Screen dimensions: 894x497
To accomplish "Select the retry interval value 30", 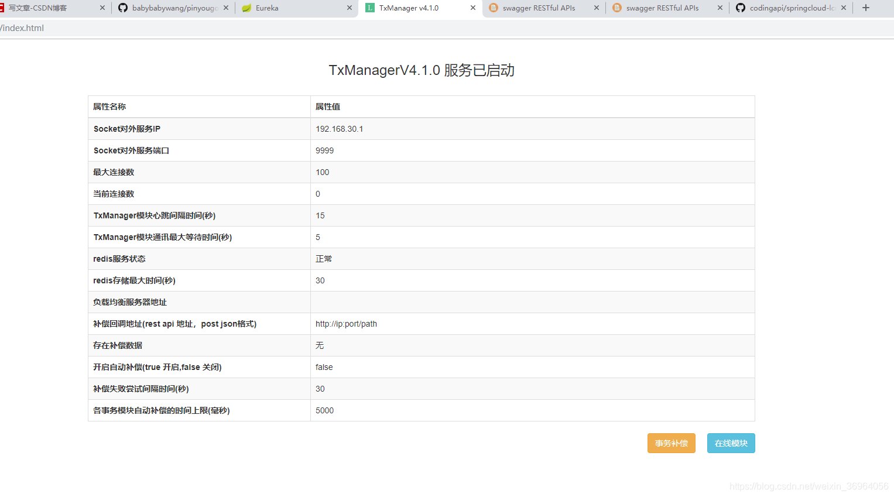I will [320, 389].
